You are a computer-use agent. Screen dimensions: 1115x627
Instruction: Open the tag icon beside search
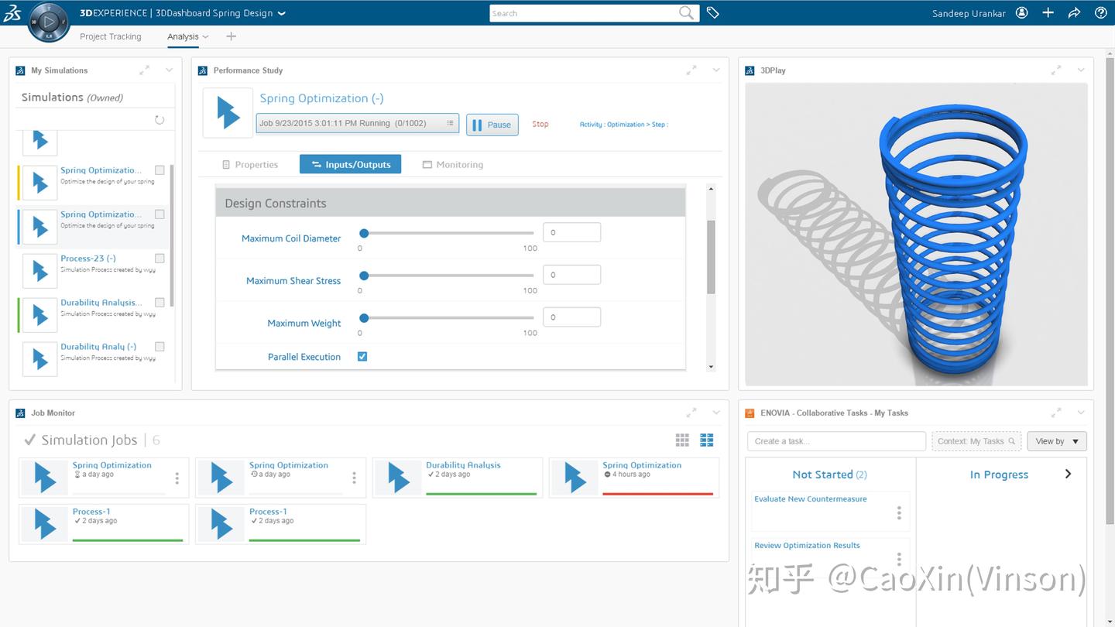pyautogui.click(x=713, y=13)
